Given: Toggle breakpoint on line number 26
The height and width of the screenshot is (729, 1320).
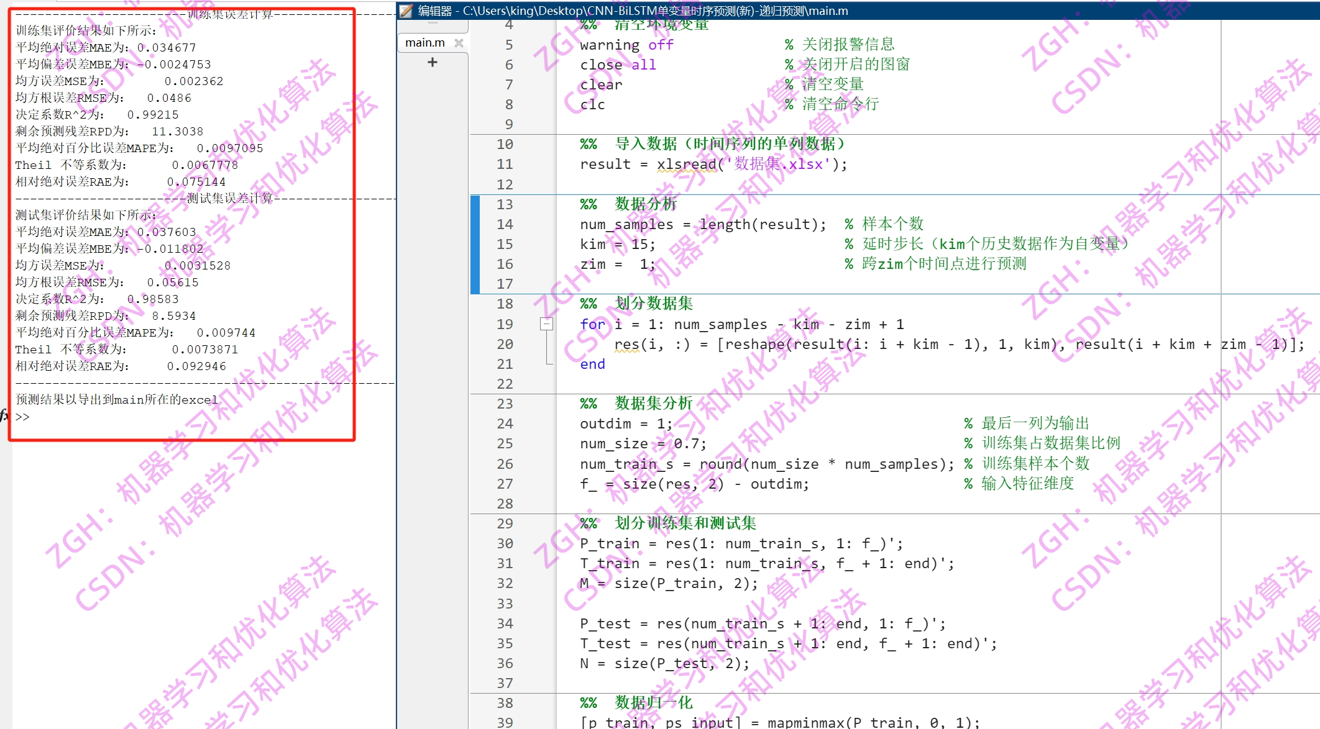Looking at the screenshot, I should 505,464.
